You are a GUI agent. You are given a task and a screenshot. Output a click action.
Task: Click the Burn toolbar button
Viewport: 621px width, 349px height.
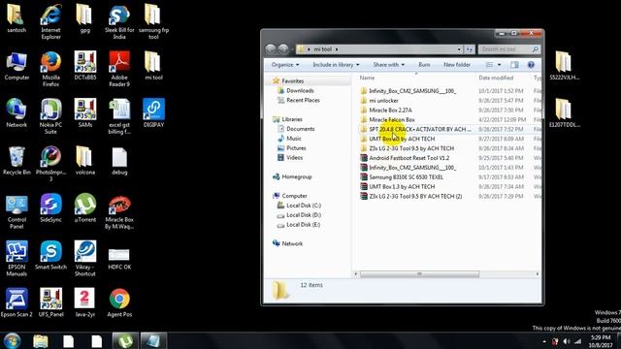click(x=424, y=65)
